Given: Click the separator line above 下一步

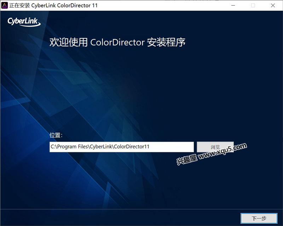Looking at the screenshot, I should click(x=141, y=209).
